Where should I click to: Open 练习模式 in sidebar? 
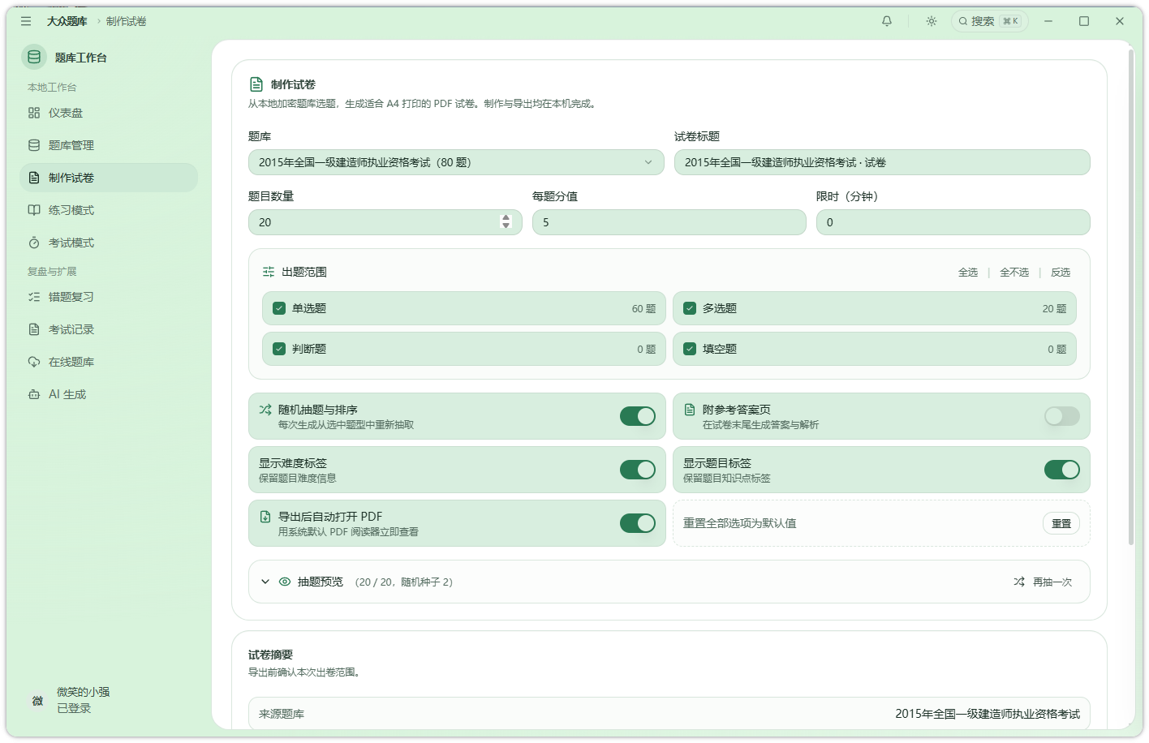click(x=109, y=210)
